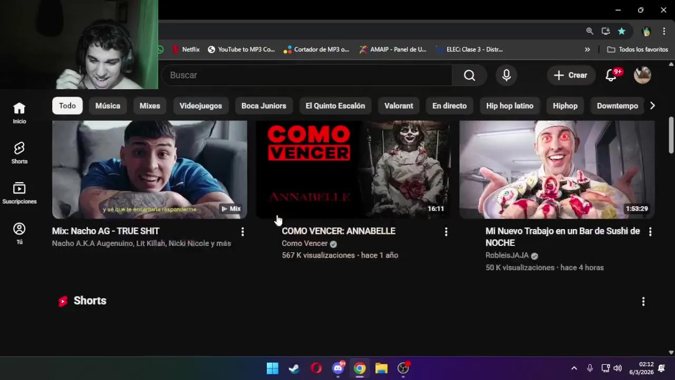Image resolution: width=675 pixels, height=380 pixels.
Task: Toggle the bookmark star for this page
Action: (x=622, y=31)
